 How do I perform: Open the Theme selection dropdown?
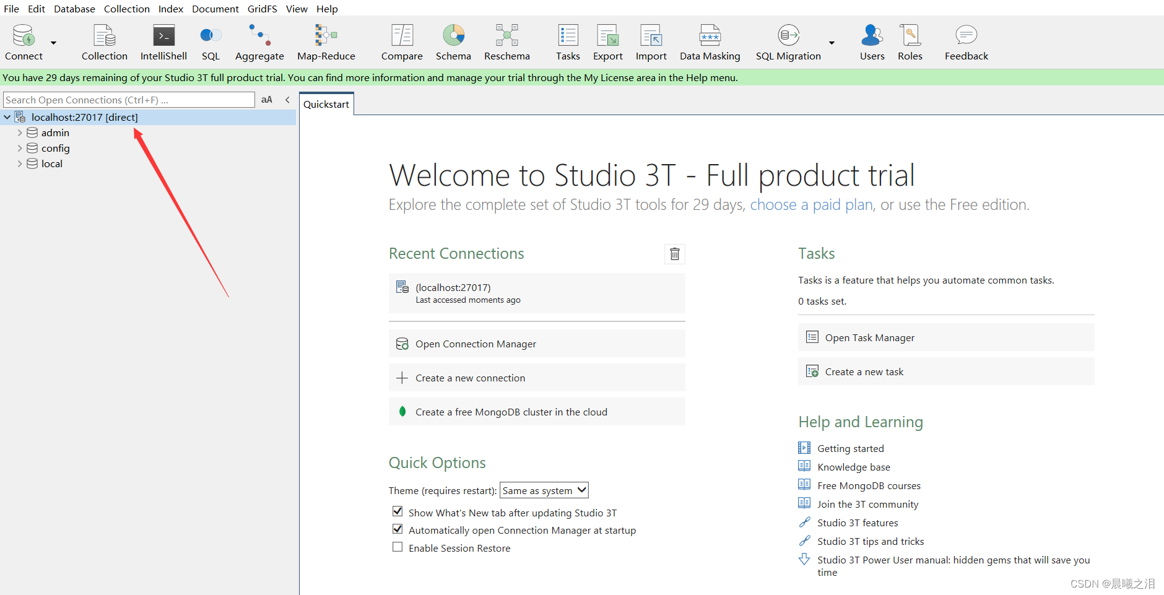coord(544,490)
